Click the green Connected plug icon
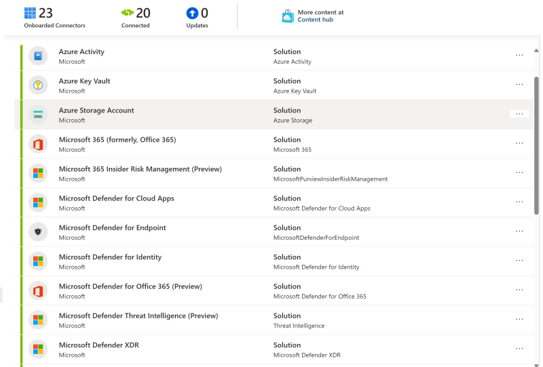 pyautogui.click(x=128, y=13)
